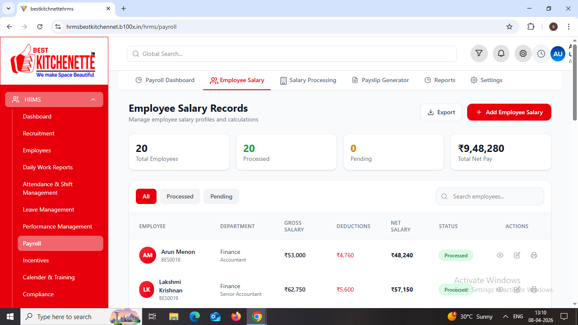Open Outlook from the taskbar
578x325 pixels.
tap(215, 317)
